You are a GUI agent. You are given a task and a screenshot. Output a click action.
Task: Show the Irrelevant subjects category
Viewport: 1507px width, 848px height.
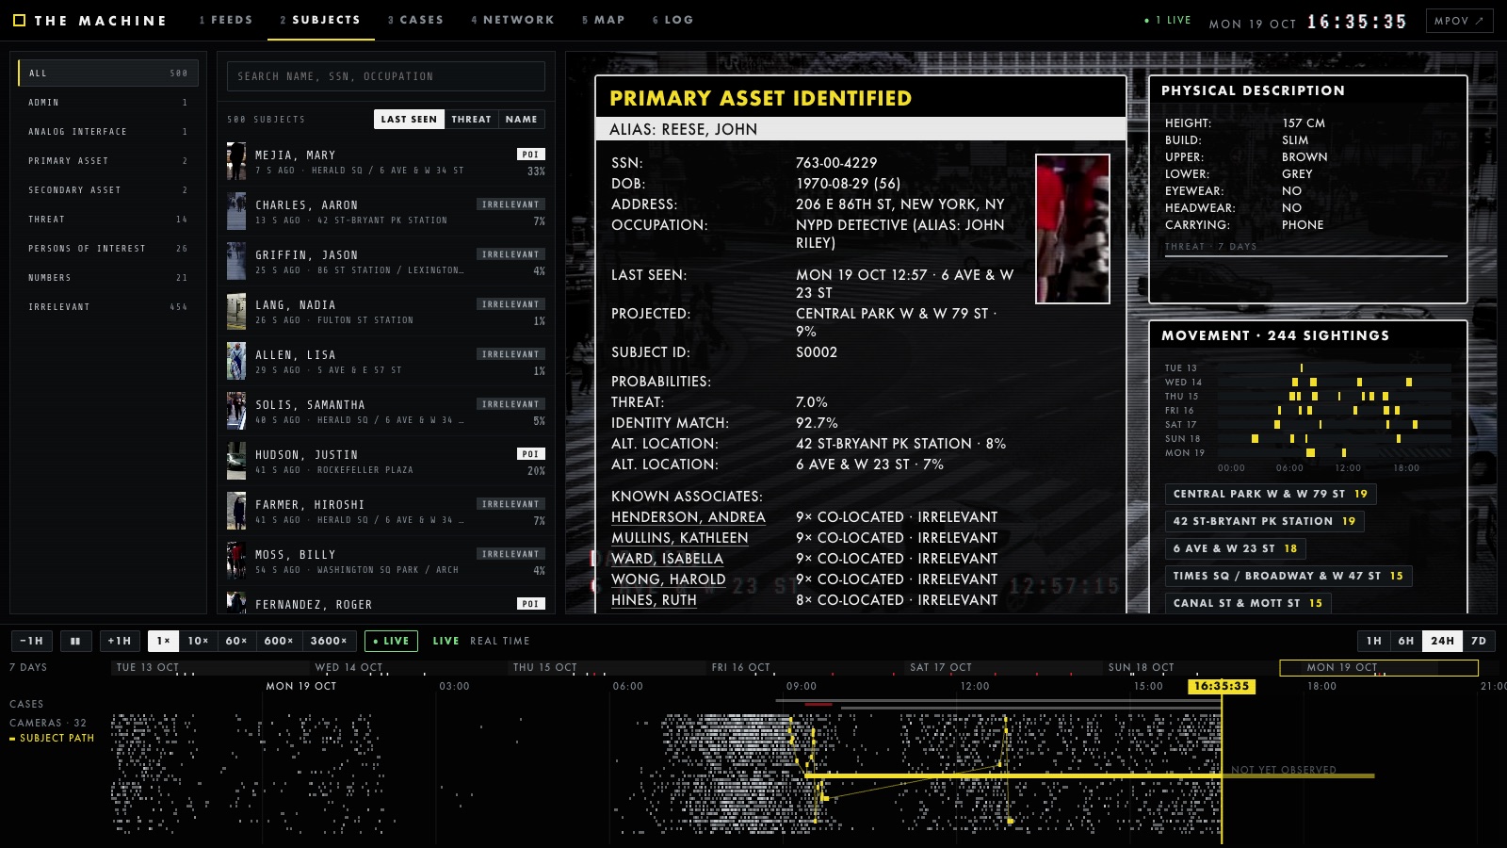pos(107,307)
